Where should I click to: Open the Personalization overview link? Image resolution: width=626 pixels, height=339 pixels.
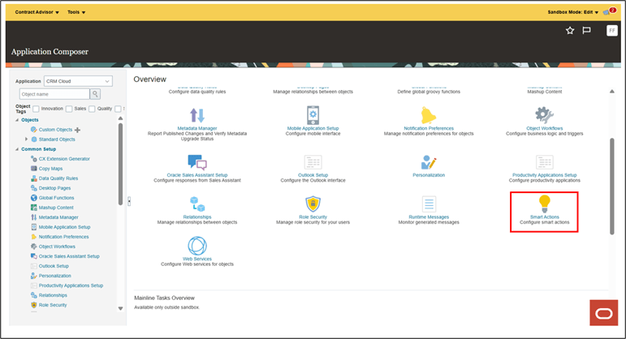[x=429, y=175]
